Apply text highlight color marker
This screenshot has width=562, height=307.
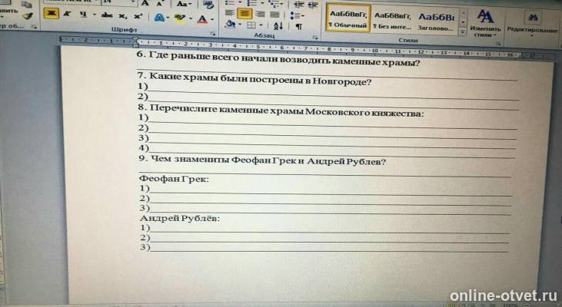click(181, 18)
